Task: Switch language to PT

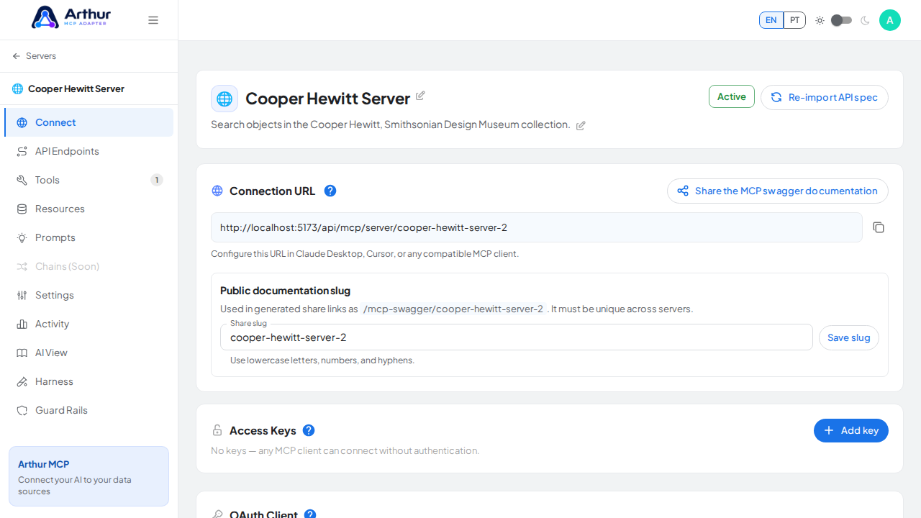Action: (794, 20)
